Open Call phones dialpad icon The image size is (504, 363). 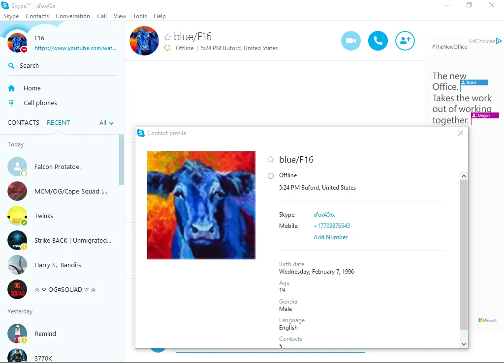click(11, 103)
